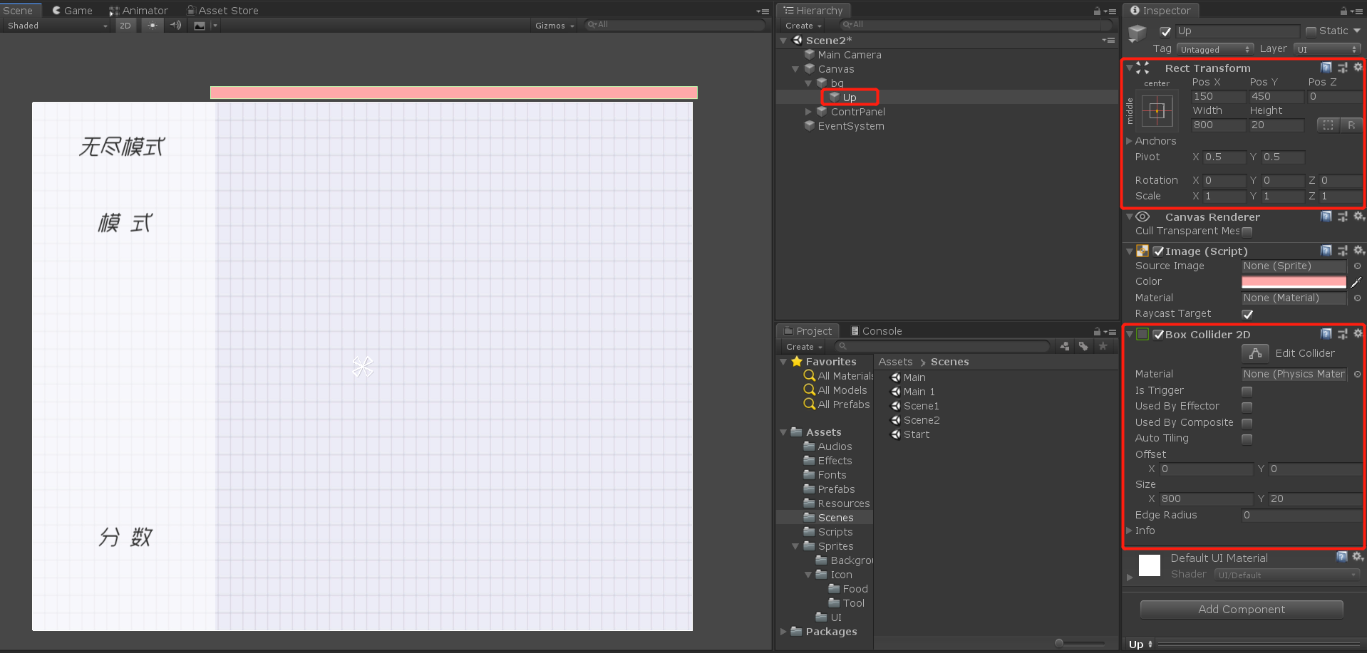Viewport: 1367px width, 653px height.
Task: Open Layer dropdown showing UI
Action: tap(1329, 49)
